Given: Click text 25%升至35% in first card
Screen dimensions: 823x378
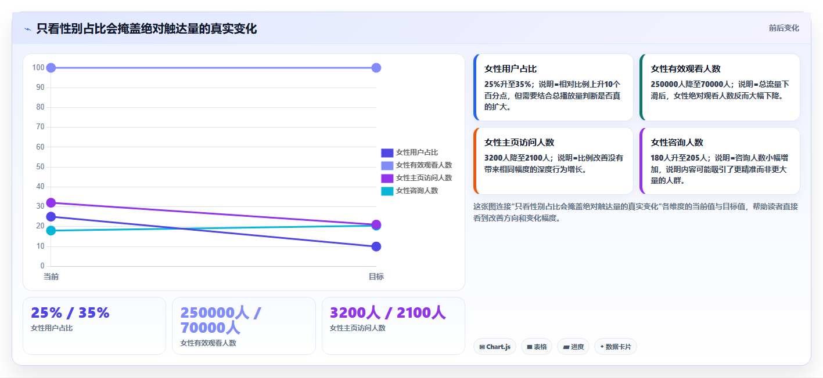Looking at the screenshot, I should click(508, 84).
